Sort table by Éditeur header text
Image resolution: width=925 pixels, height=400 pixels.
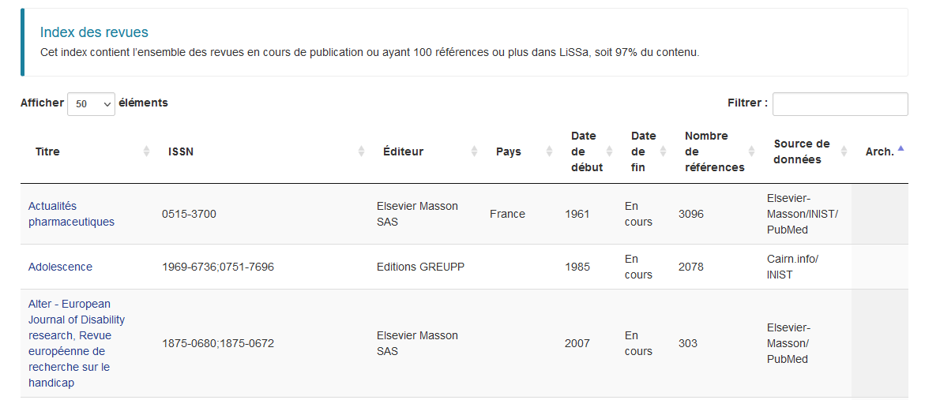tap(403, 151)
